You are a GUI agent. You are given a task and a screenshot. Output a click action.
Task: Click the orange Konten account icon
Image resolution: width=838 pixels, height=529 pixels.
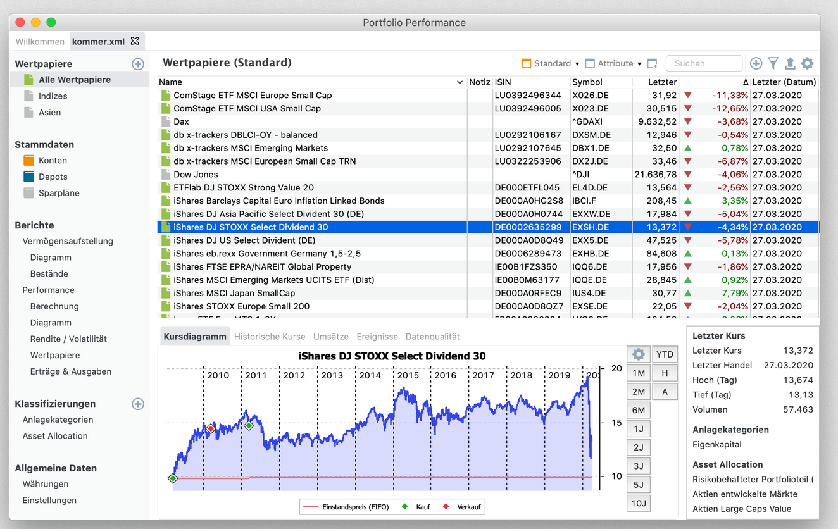[x=28, y=161]
